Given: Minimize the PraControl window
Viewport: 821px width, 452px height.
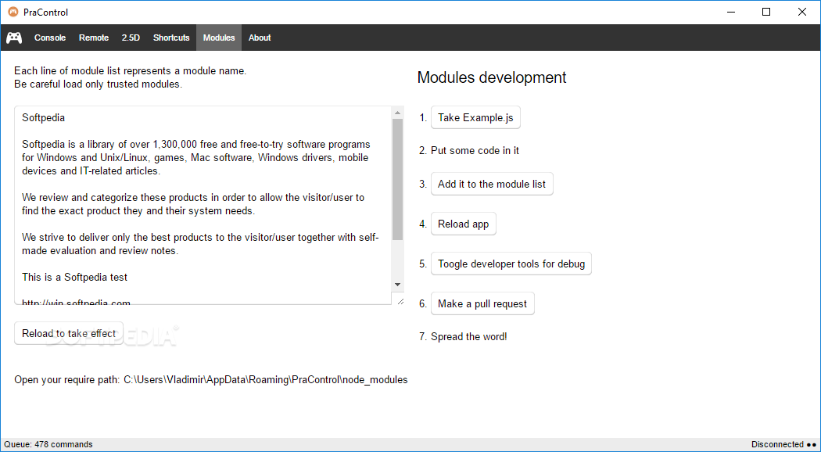Looking at the screenshot, I should [x=730, y=12].
